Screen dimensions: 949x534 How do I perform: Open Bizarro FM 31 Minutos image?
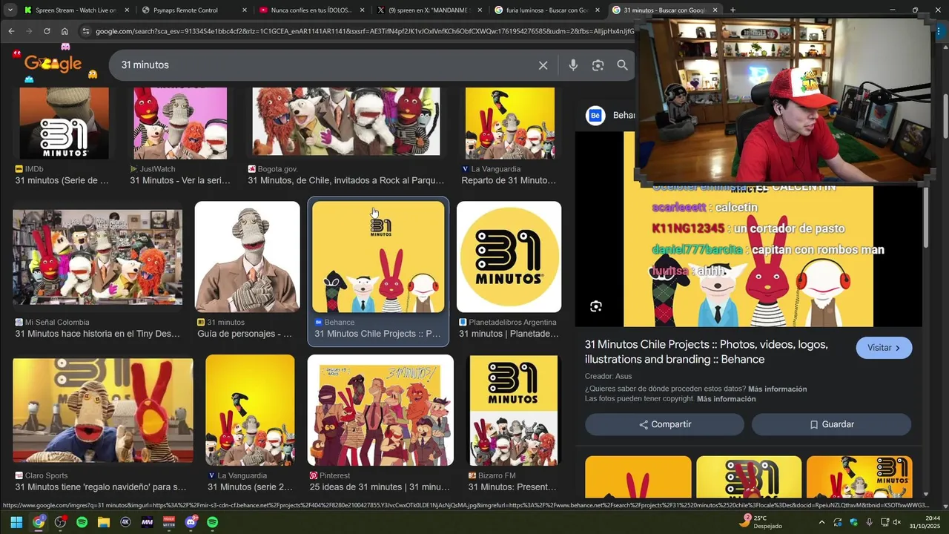pyautogui.click(x=513, y=410)
